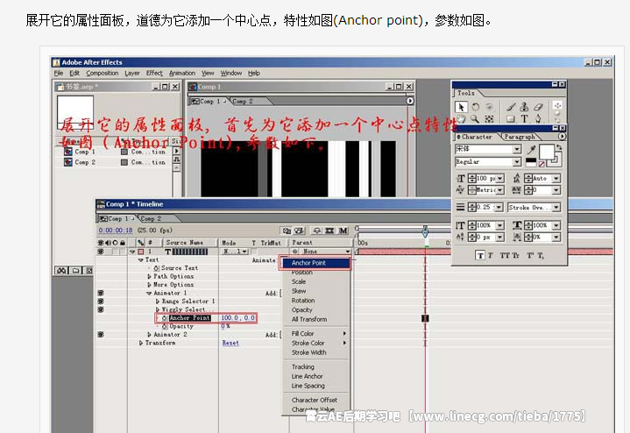Viewport: 630px width, 433px height.
Task: Open Stroke Over options dropdown
Action: pyautogui.click(x=534, y=208)
